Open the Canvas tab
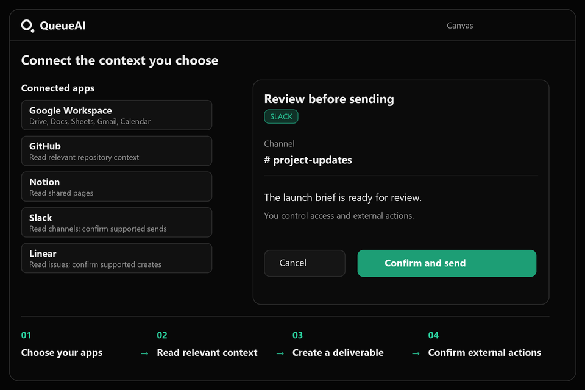 point(459,26)
